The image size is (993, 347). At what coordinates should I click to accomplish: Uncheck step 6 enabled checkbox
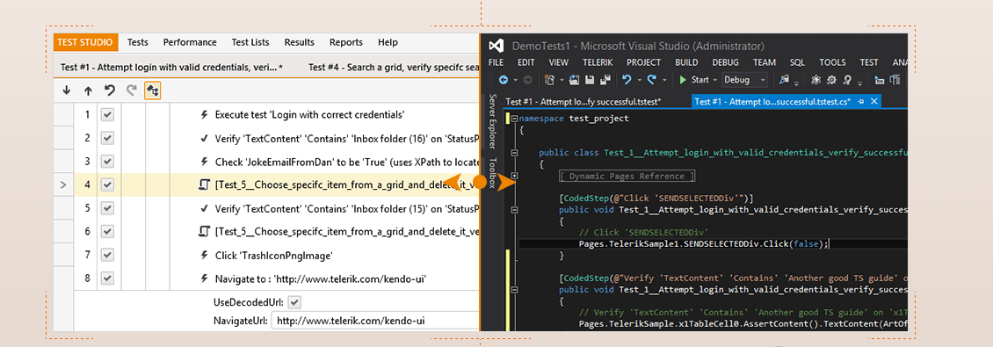tap(108, 231)
